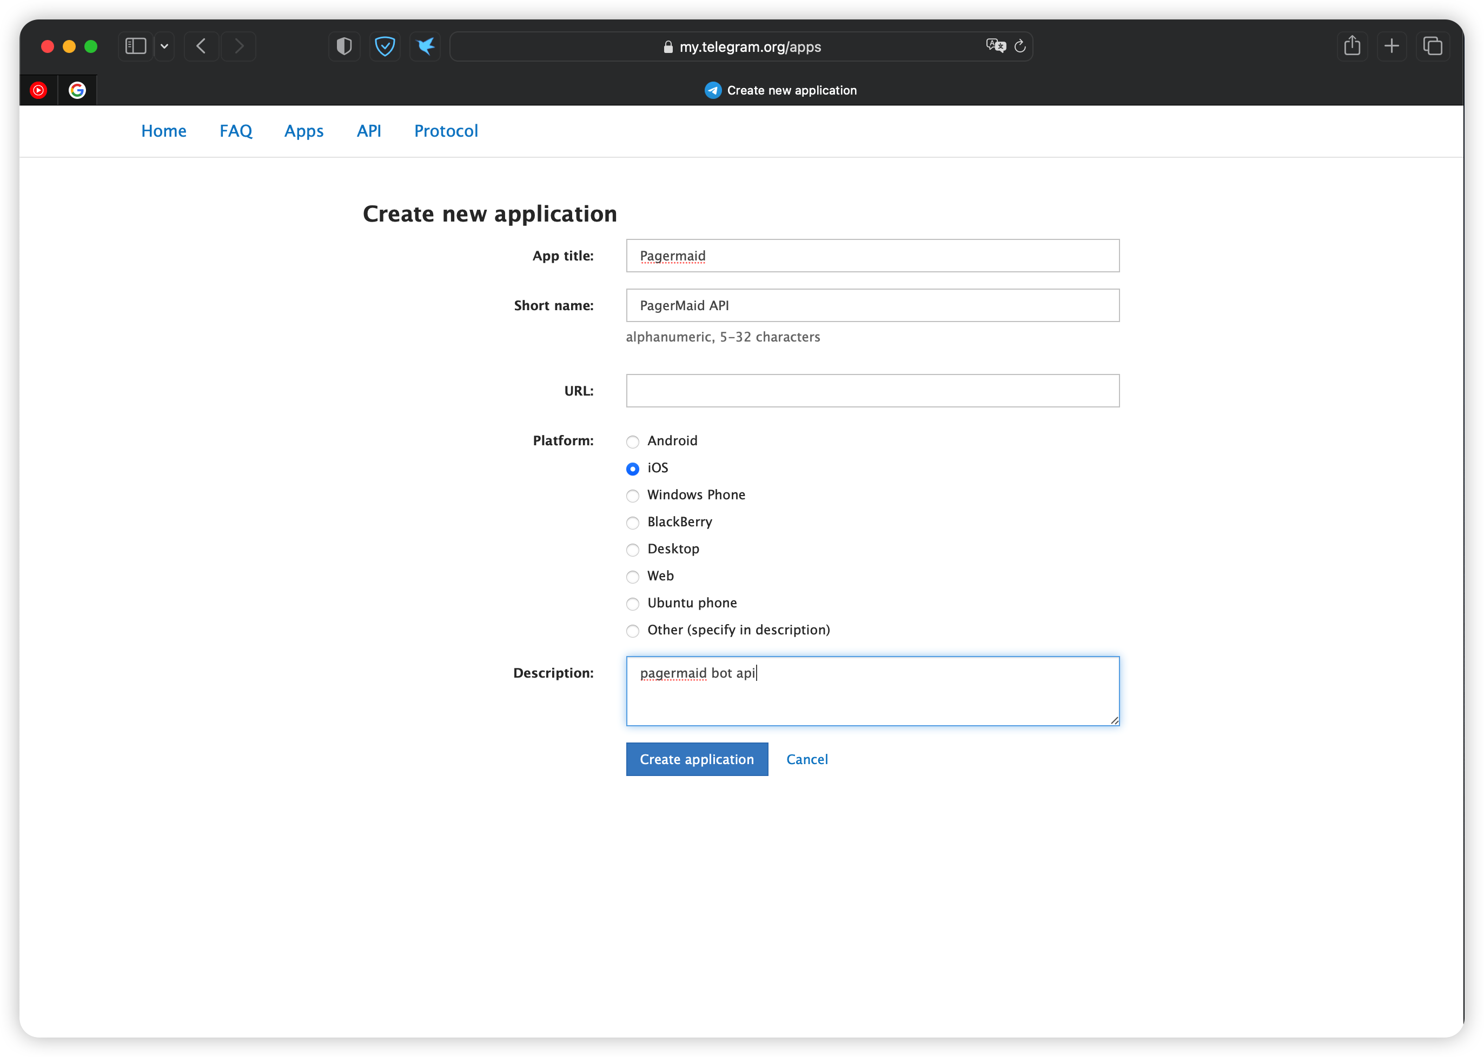Click the Cancel link

[x=806, y=759]
